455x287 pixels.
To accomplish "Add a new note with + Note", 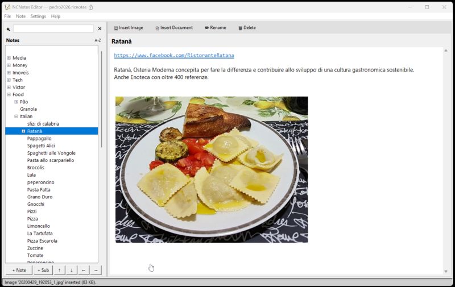I will [x=19, y=270].
